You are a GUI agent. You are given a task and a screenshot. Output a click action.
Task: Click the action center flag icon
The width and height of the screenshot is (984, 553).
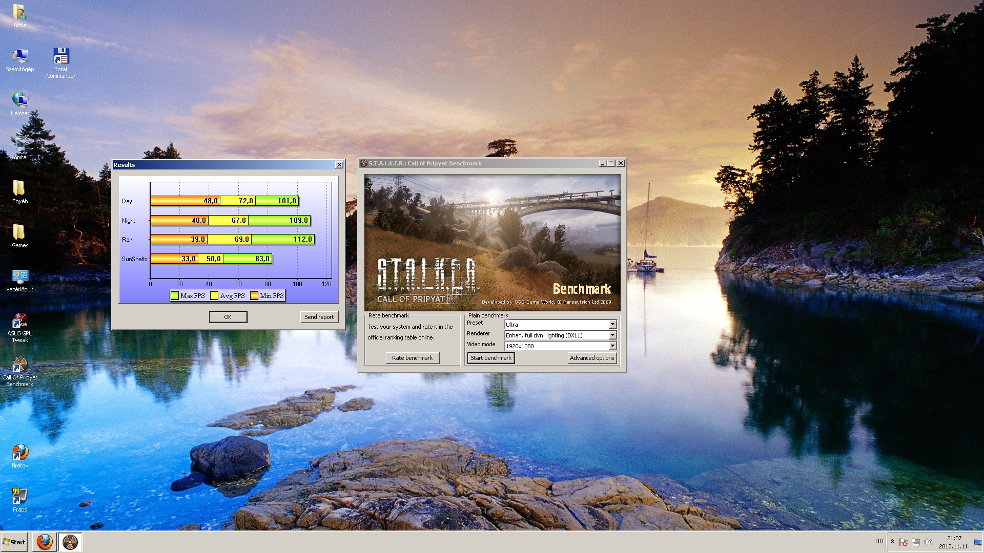(903, 542)
